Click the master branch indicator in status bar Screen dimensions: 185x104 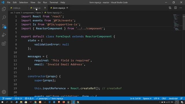click(7, 99)
